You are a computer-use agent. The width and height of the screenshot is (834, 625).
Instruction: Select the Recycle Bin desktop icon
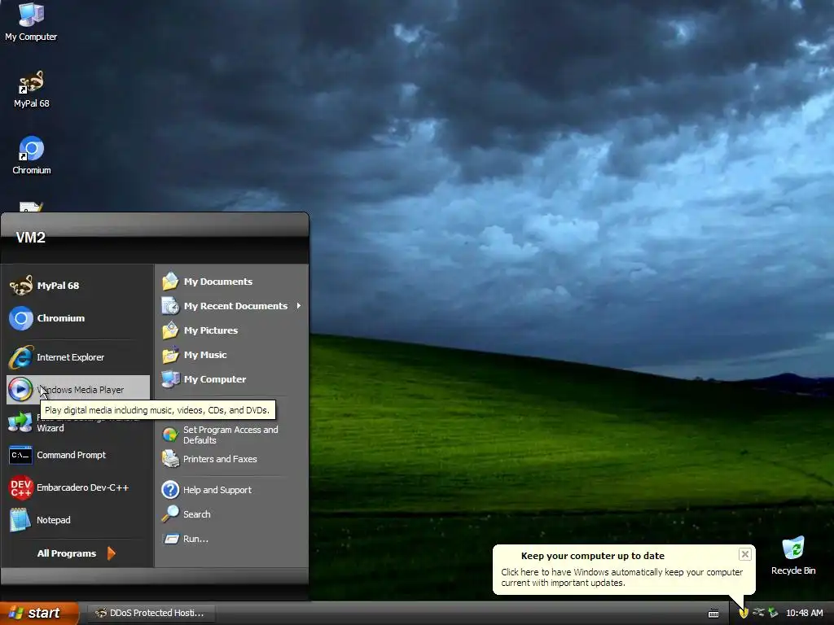793,555
